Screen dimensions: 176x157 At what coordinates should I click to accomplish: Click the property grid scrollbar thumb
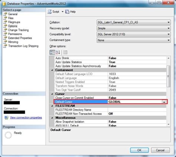[x=168, y=76]
